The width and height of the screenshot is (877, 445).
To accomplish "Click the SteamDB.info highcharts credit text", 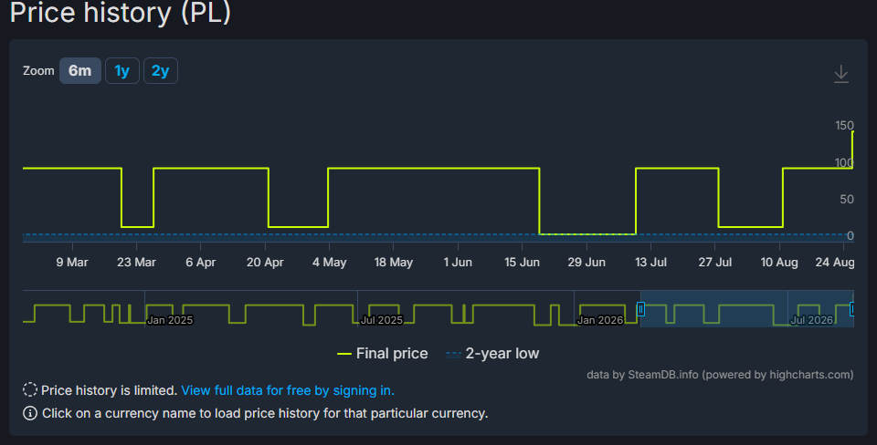I will (x=720, y=375).
